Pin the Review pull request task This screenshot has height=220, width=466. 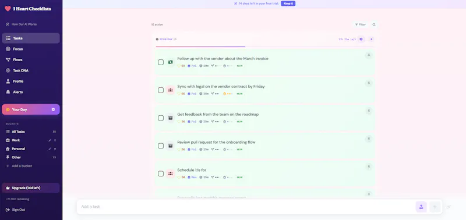(x=369, y=139)
